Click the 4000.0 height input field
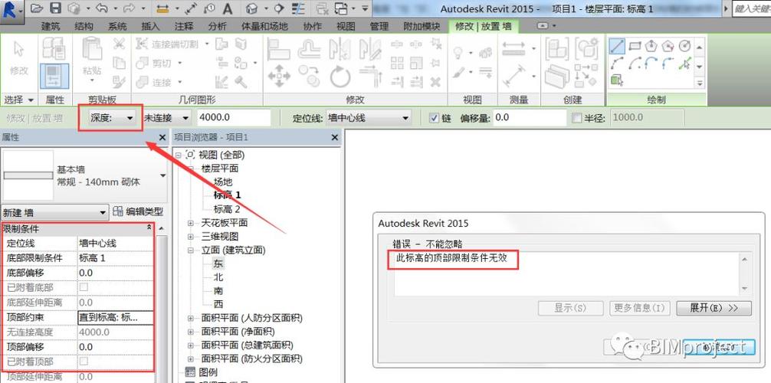Image resolution: width=771 pixels, height=383 pixels. coord(234,117)
